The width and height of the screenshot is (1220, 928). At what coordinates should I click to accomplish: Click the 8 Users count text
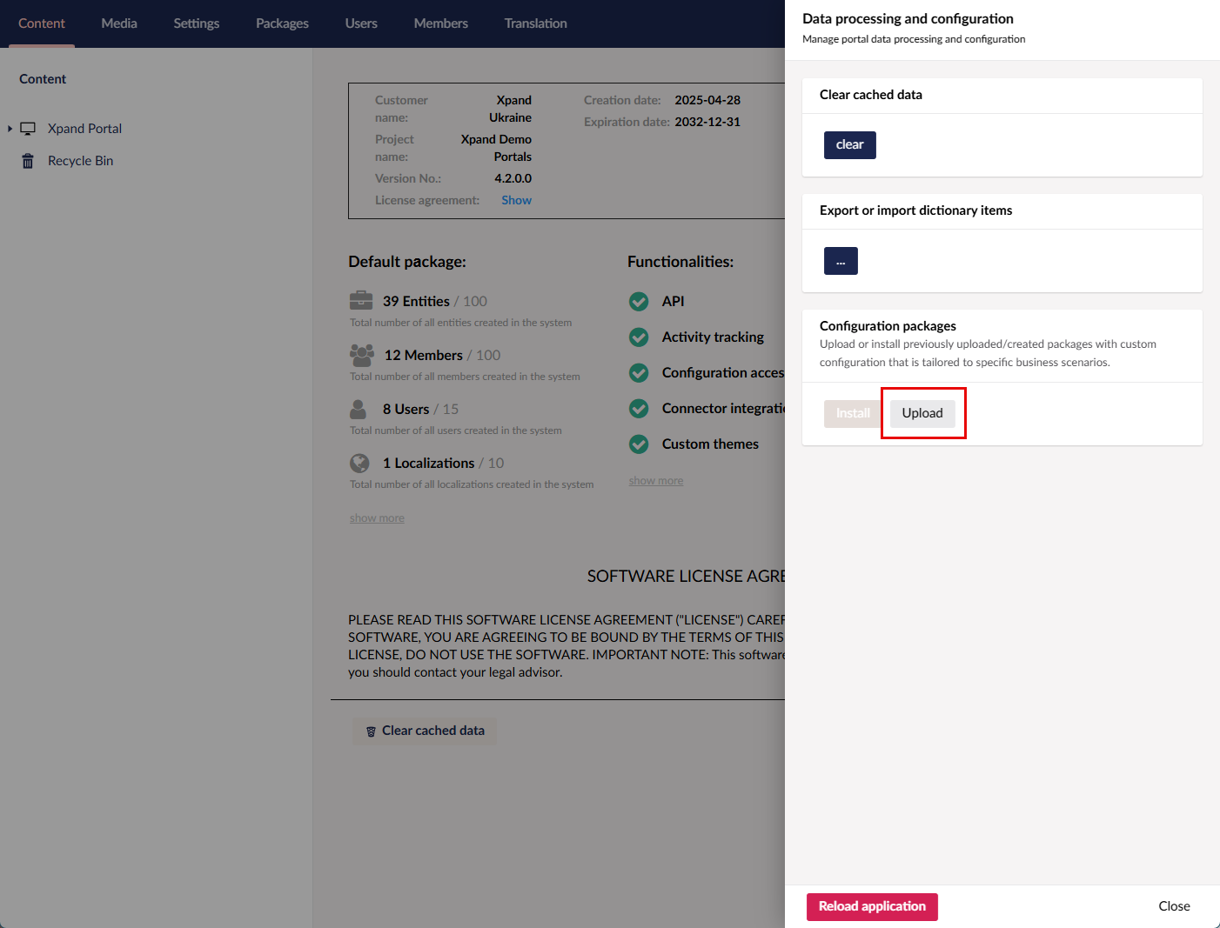[406, 409]
